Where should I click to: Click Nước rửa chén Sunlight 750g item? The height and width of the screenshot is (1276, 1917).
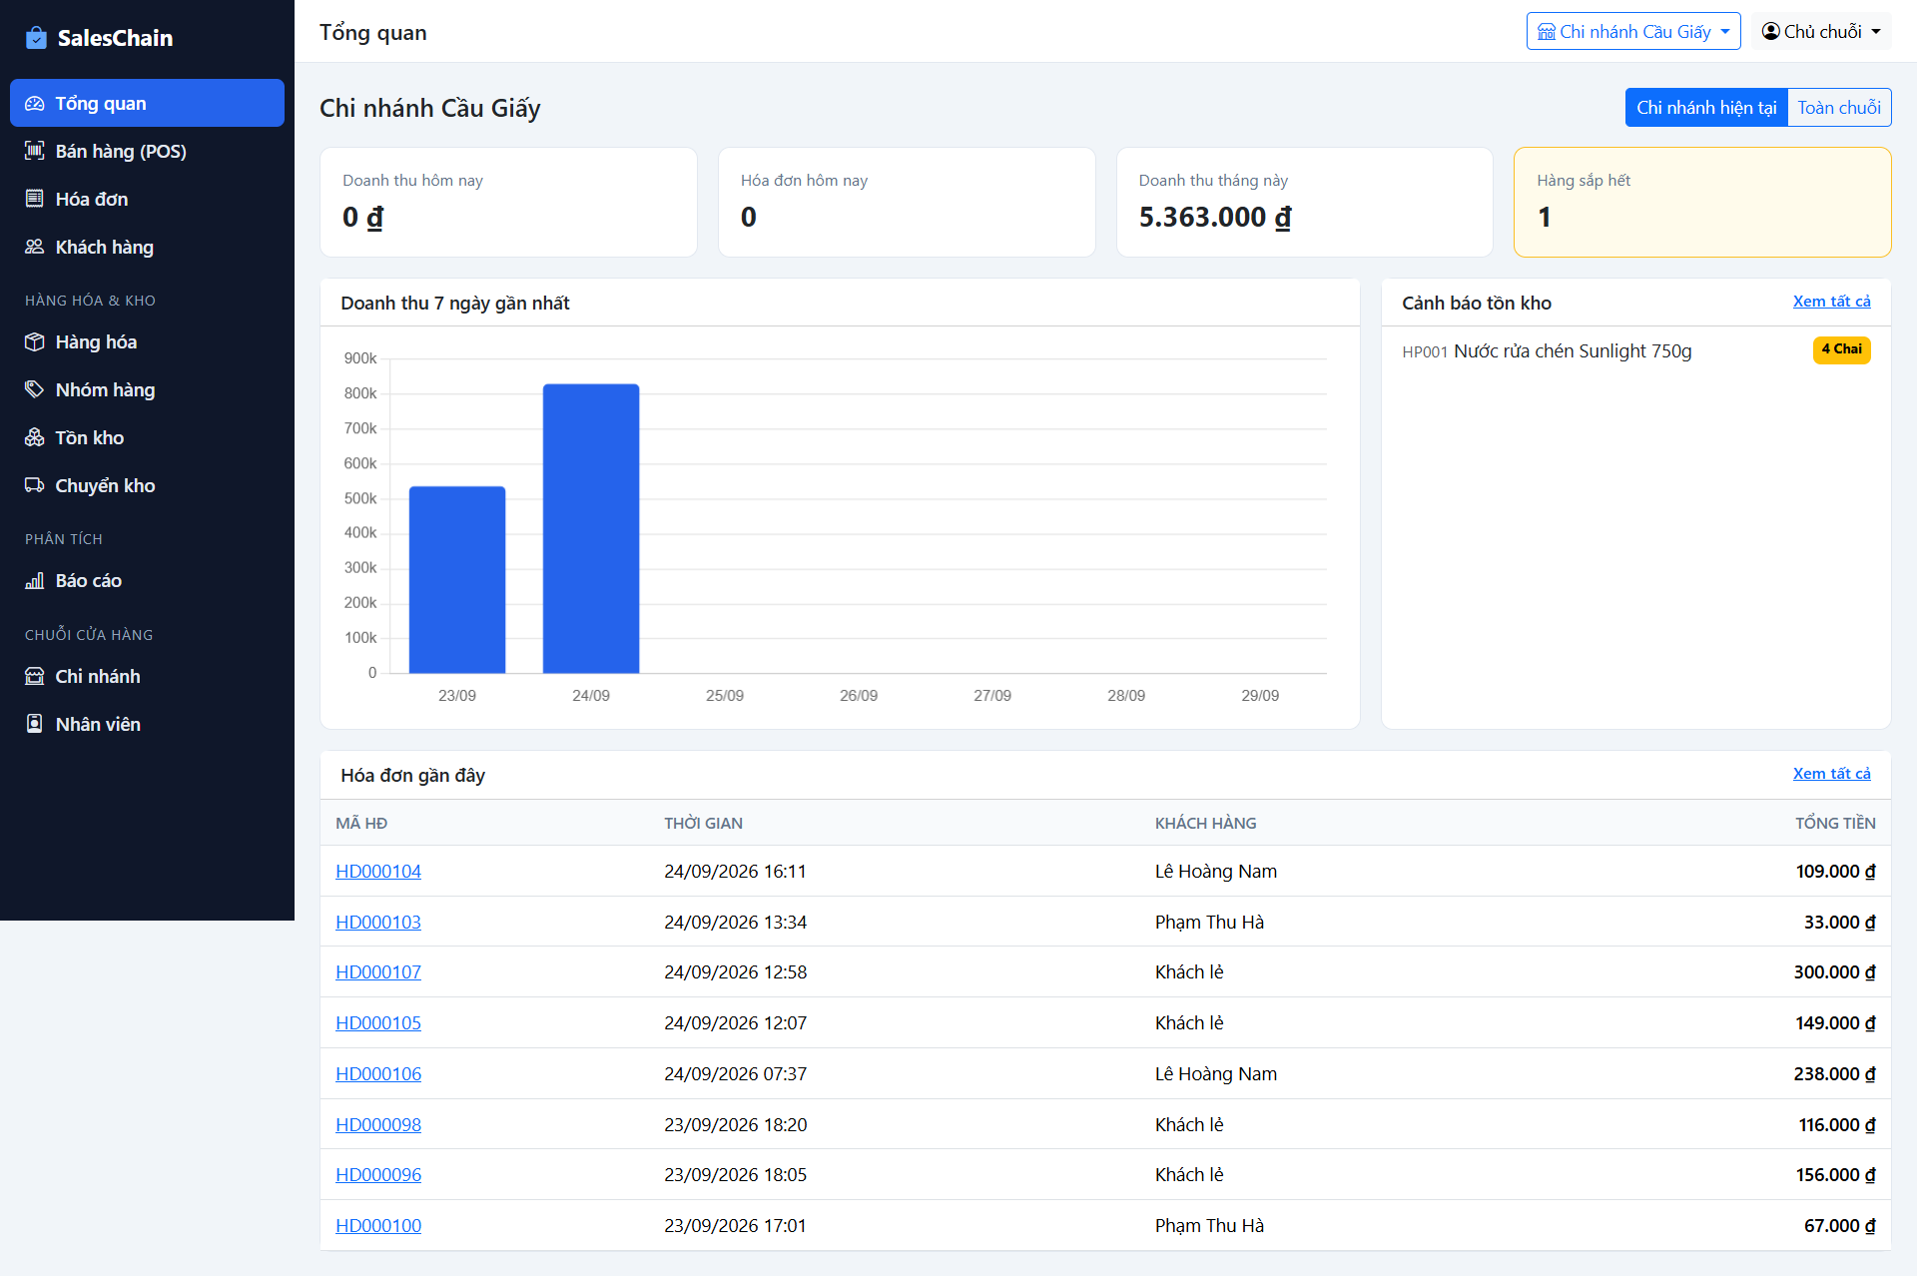coord(1573,351)
